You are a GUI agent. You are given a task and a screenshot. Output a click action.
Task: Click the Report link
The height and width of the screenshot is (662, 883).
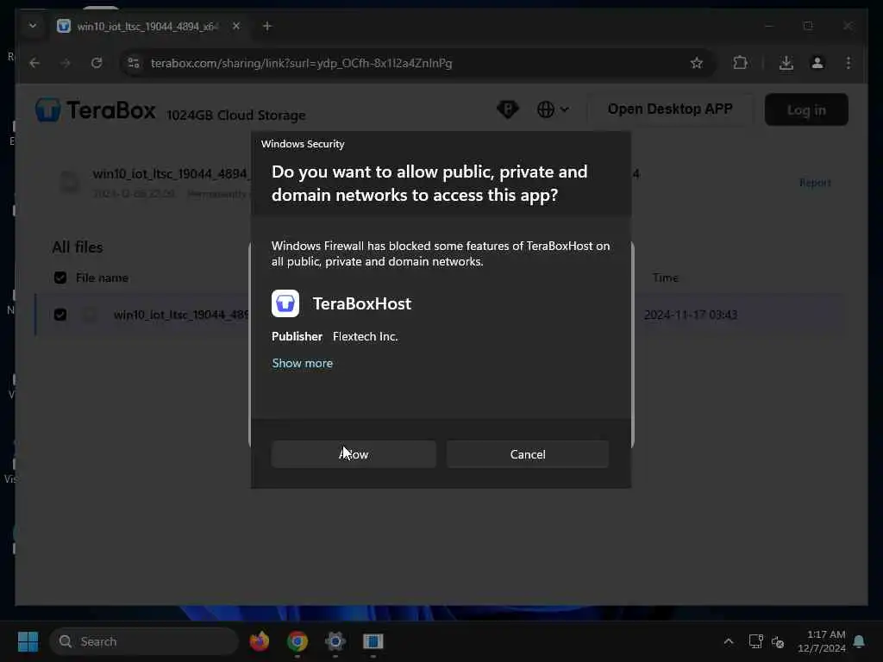click(x=815, y=183)
